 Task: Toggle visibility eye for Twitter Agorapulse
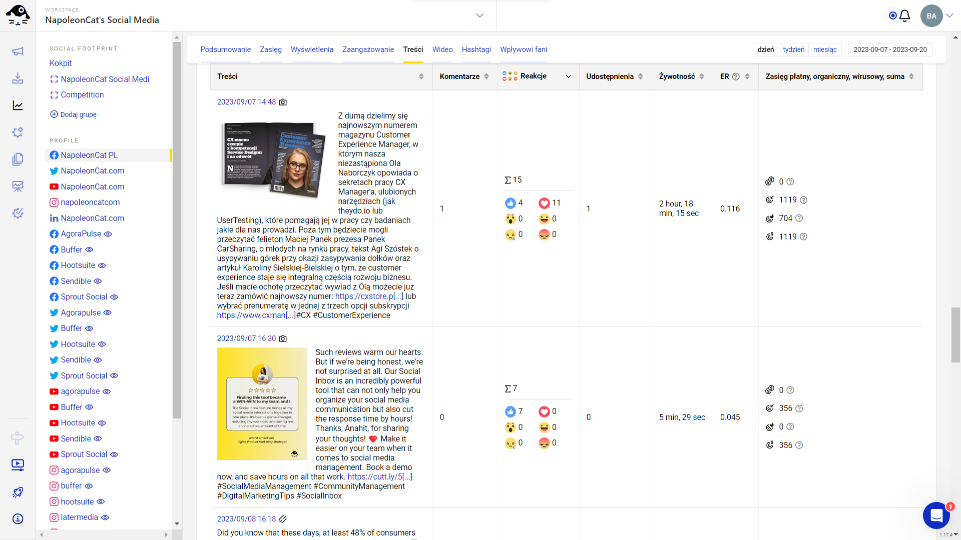click(107, 313)
